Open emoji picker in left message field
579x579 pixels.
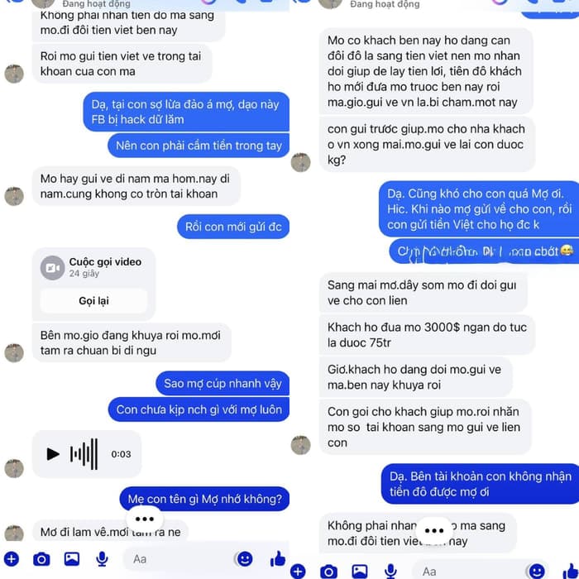coord(245,558)
